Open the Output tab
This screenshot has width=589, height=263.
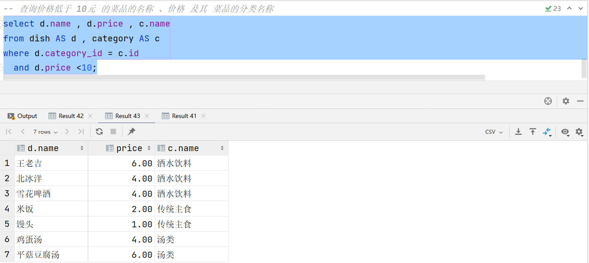pos(23,116)
